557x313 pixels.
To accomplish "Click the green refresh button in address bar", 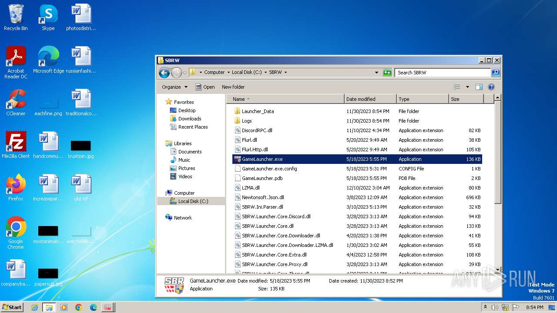I will click(387, 73).
